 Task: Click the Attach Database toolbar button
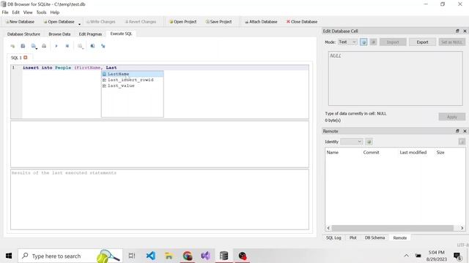click(x=261, y=22)
